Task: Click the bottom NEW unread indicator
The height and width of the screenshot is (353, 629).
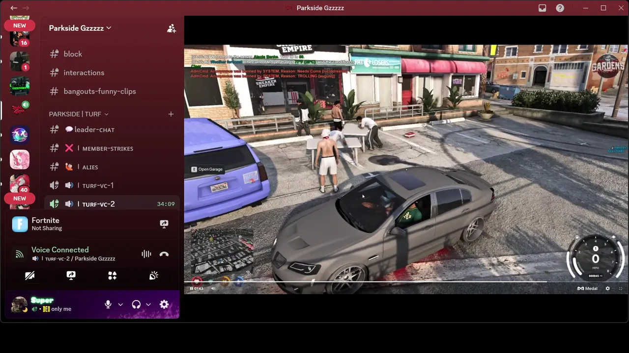Action: tap(20, 199)
